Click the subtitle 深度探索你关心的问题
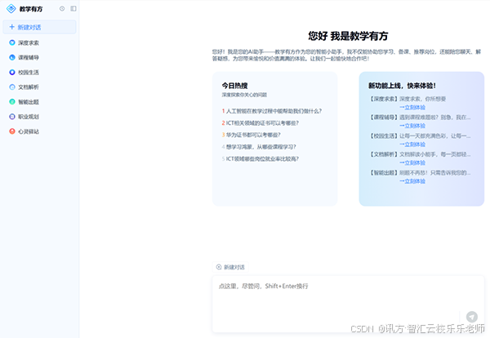This screenshot has height=338, width=490. [x=244, y=95]
